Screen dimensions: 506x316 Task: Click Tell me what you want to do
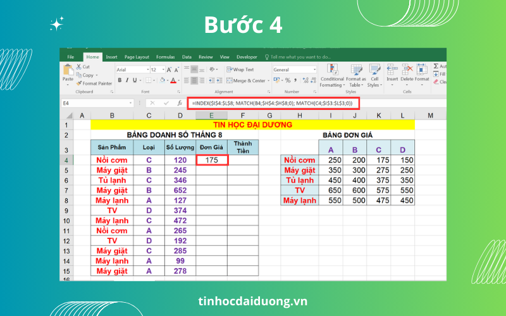(298, 57)
